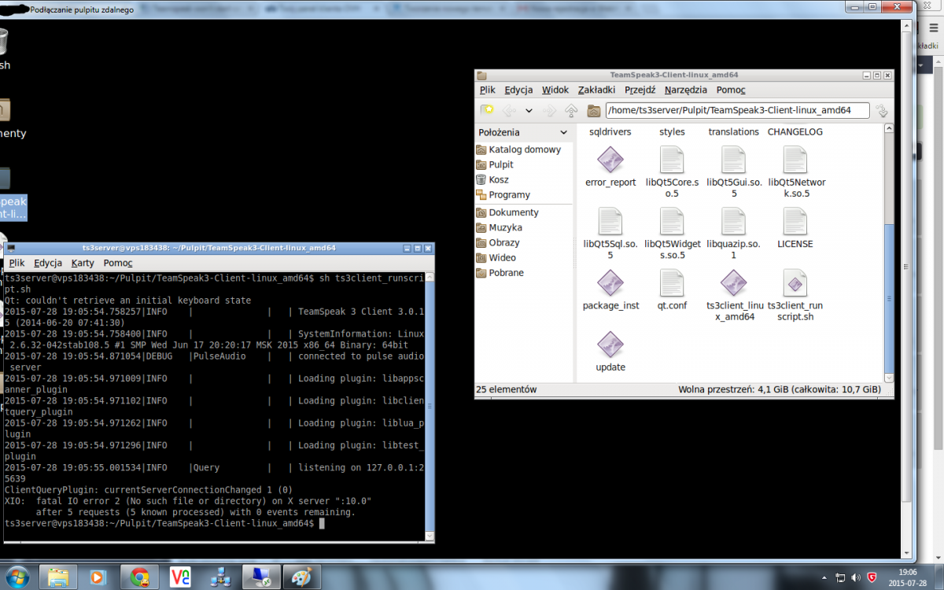Click the path field showing /home/ts3server/Pulpit
The width and height of the screenshot is (944, 590).
(737, 111)
